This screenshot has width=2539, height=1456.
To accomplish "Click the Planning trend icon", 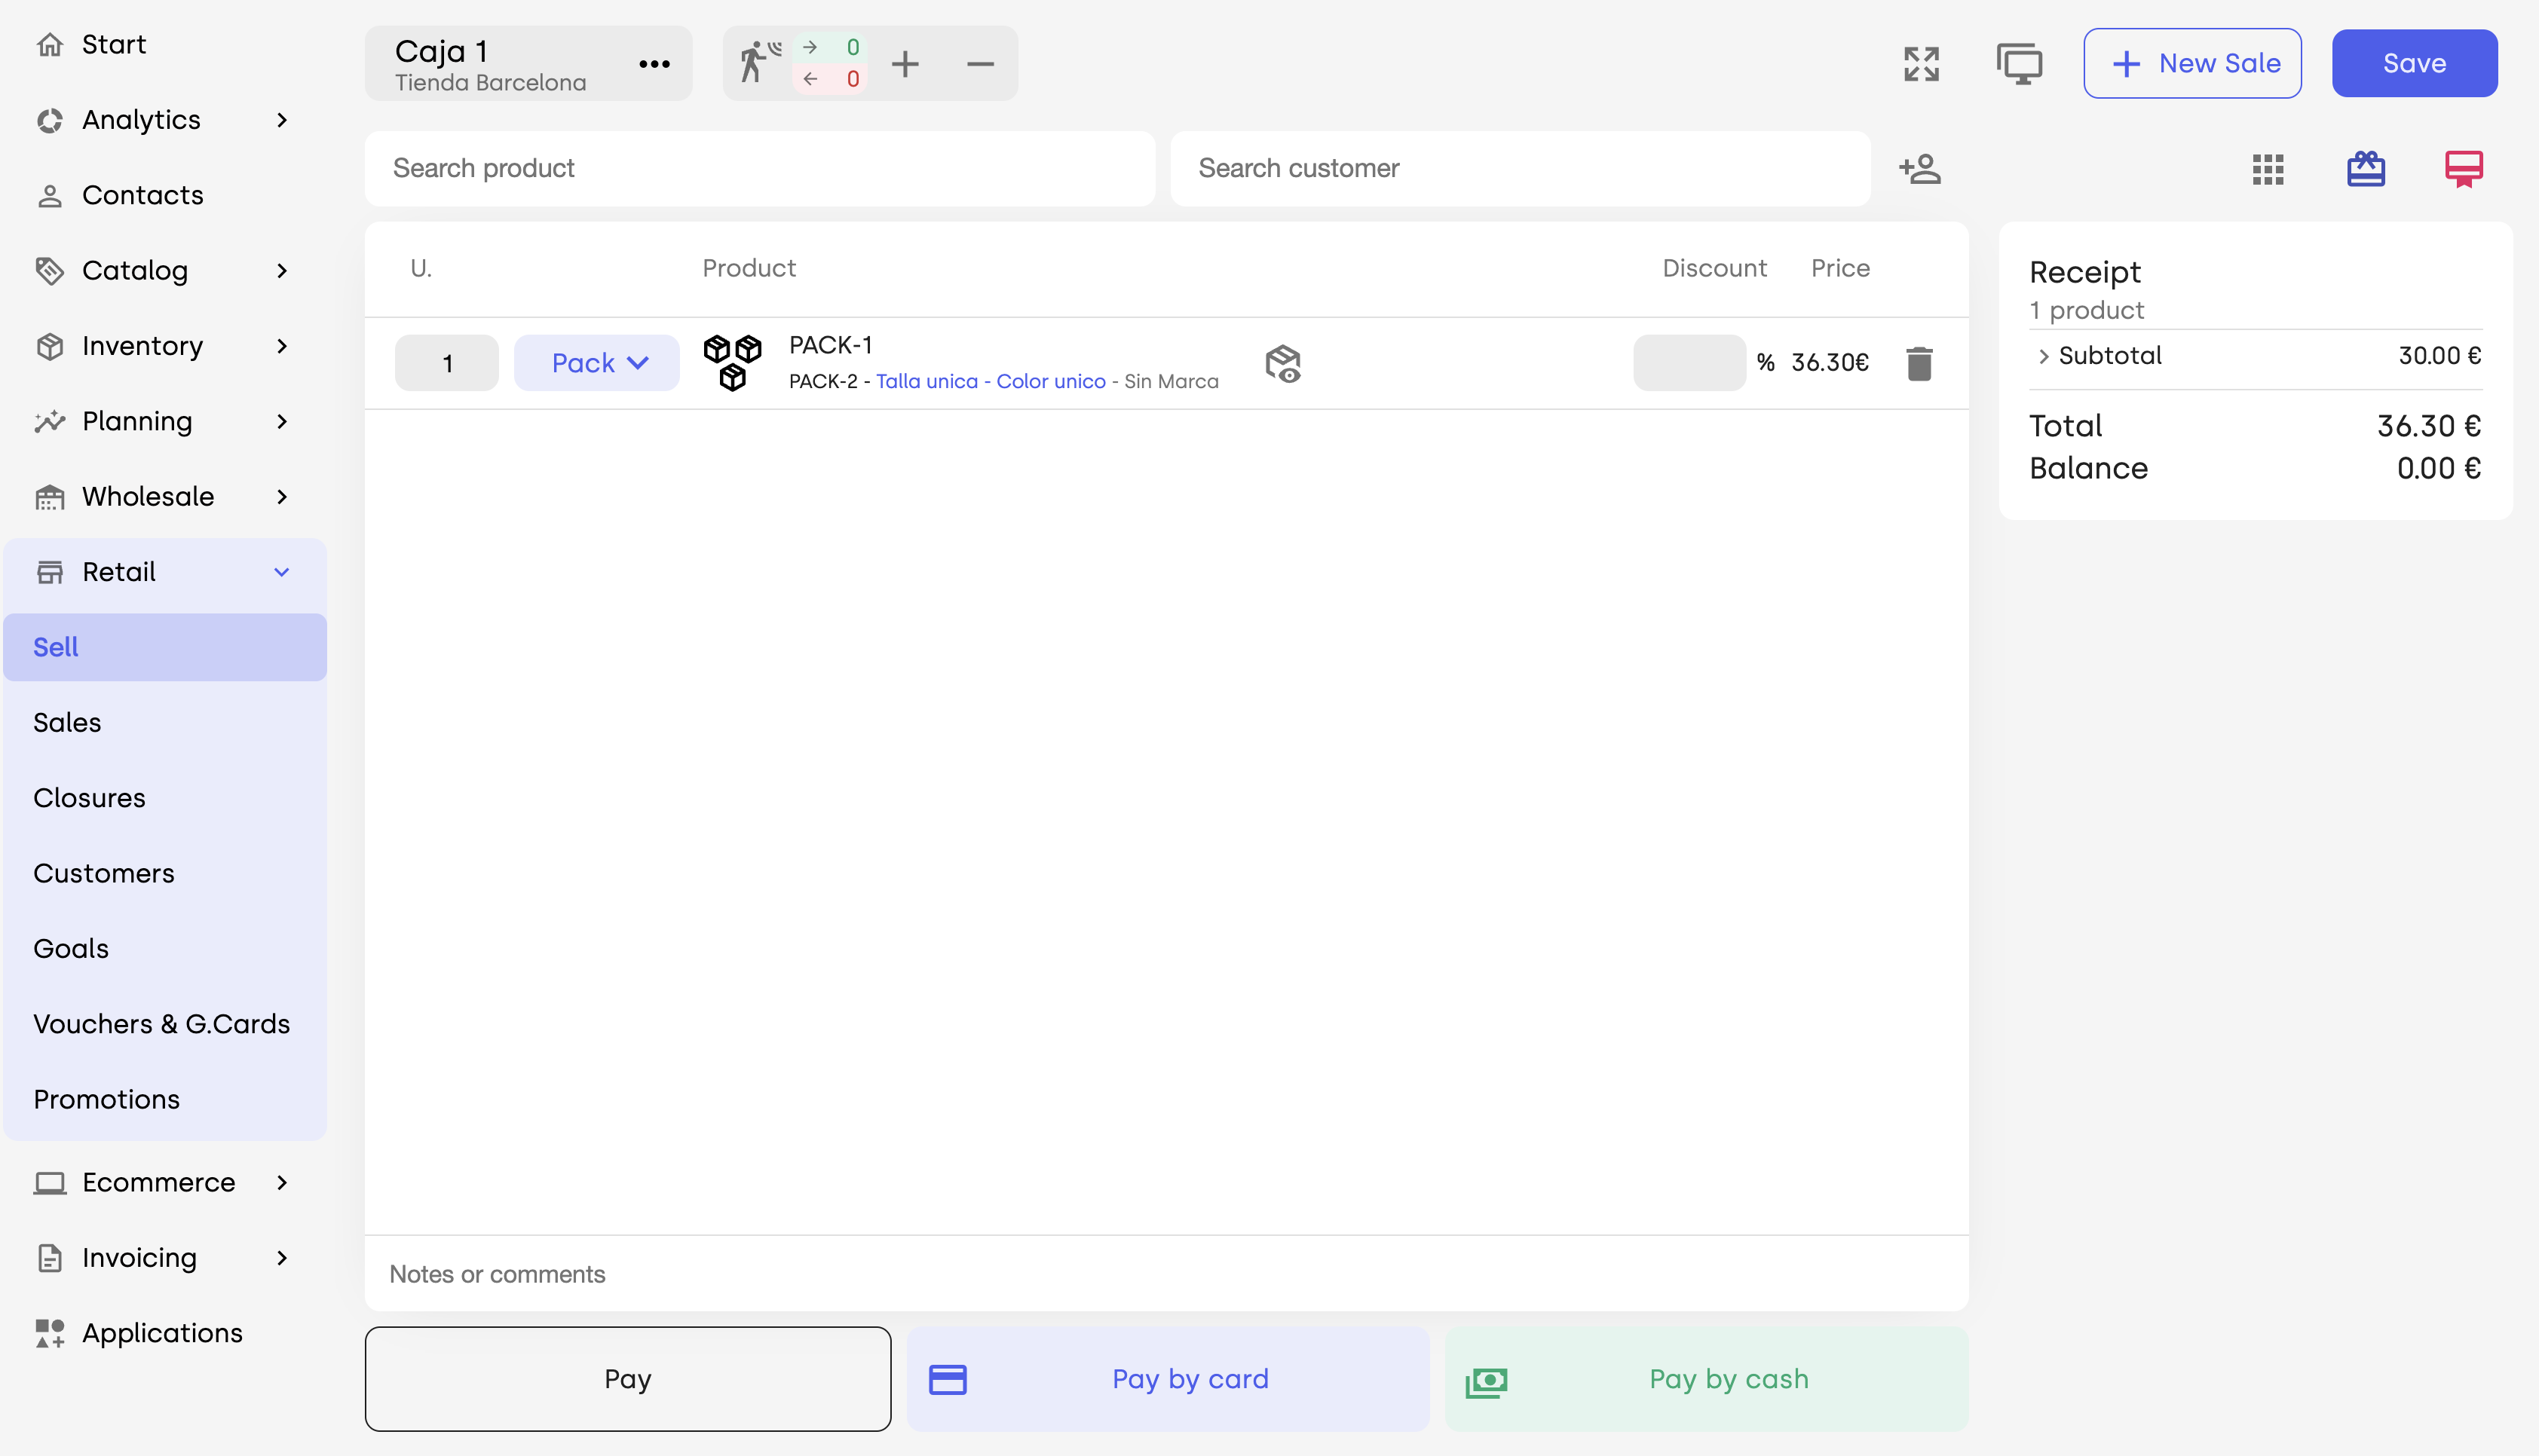I will coord(50,421).
